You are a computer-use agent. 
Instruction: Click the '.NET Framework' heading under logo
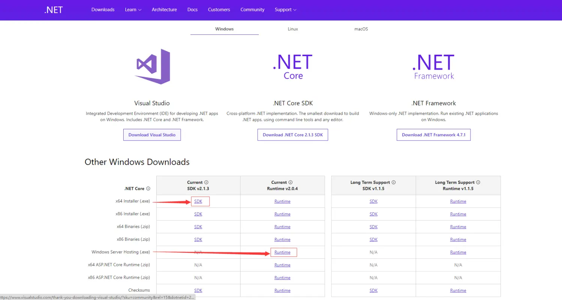tap(433, 103)
